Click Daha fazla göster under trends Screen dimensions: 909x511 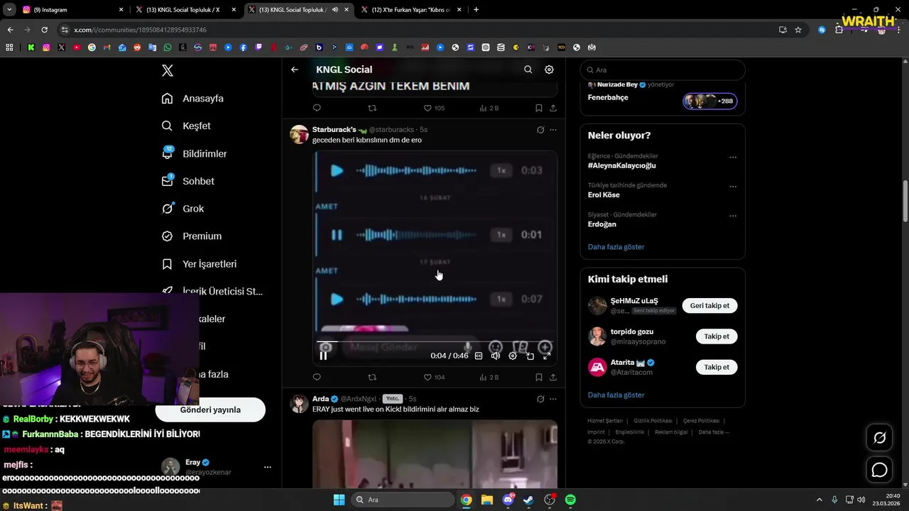(616, 247)
